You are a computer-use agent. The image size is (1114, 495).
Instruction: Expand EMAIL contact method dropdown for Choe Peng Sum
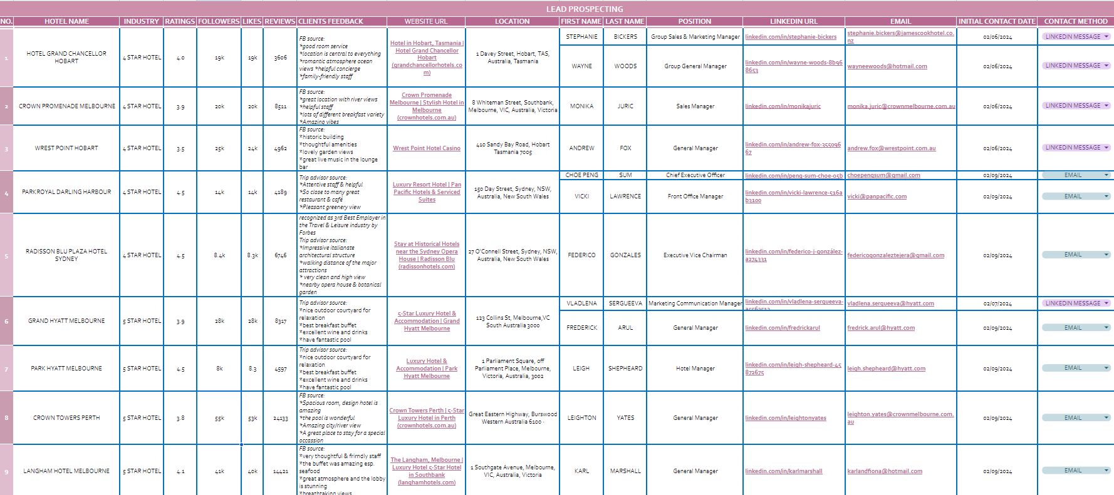pyautogui.click(x=1106, y=175)
